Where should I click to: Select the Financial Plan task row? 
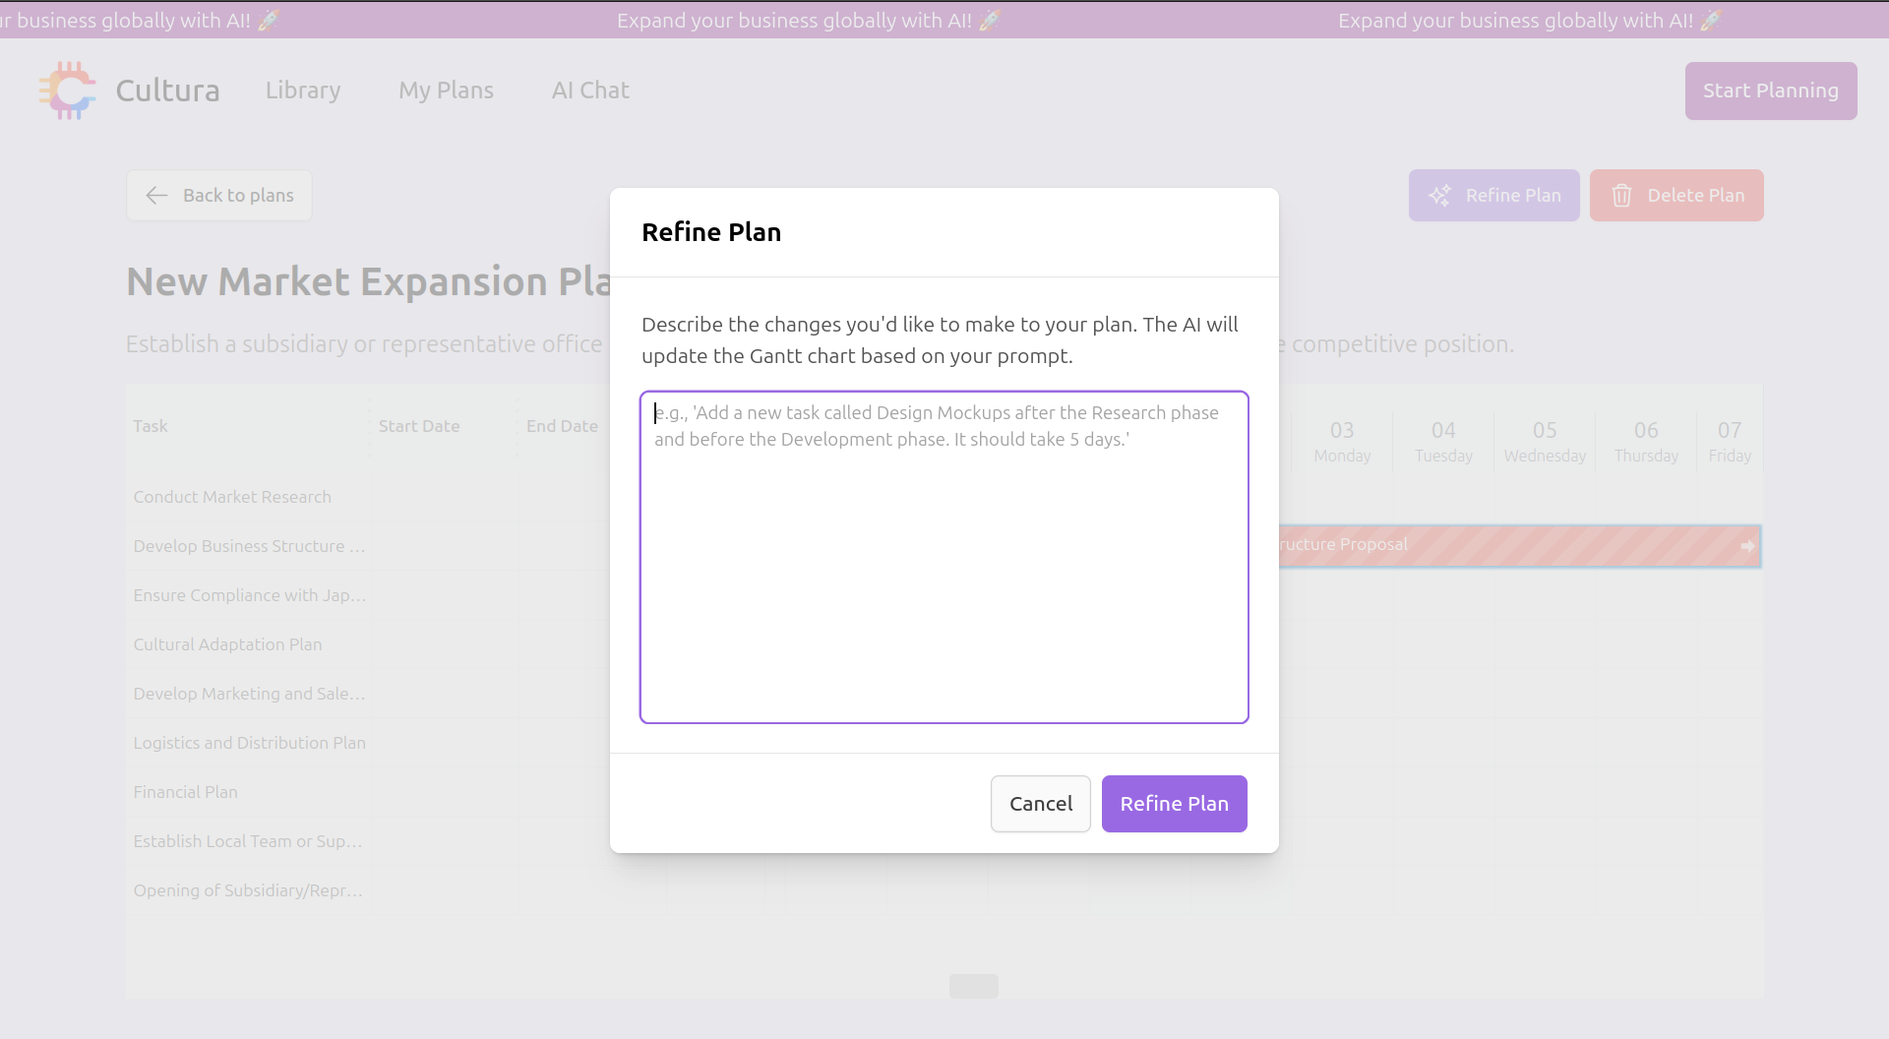[x=185, y=792]
